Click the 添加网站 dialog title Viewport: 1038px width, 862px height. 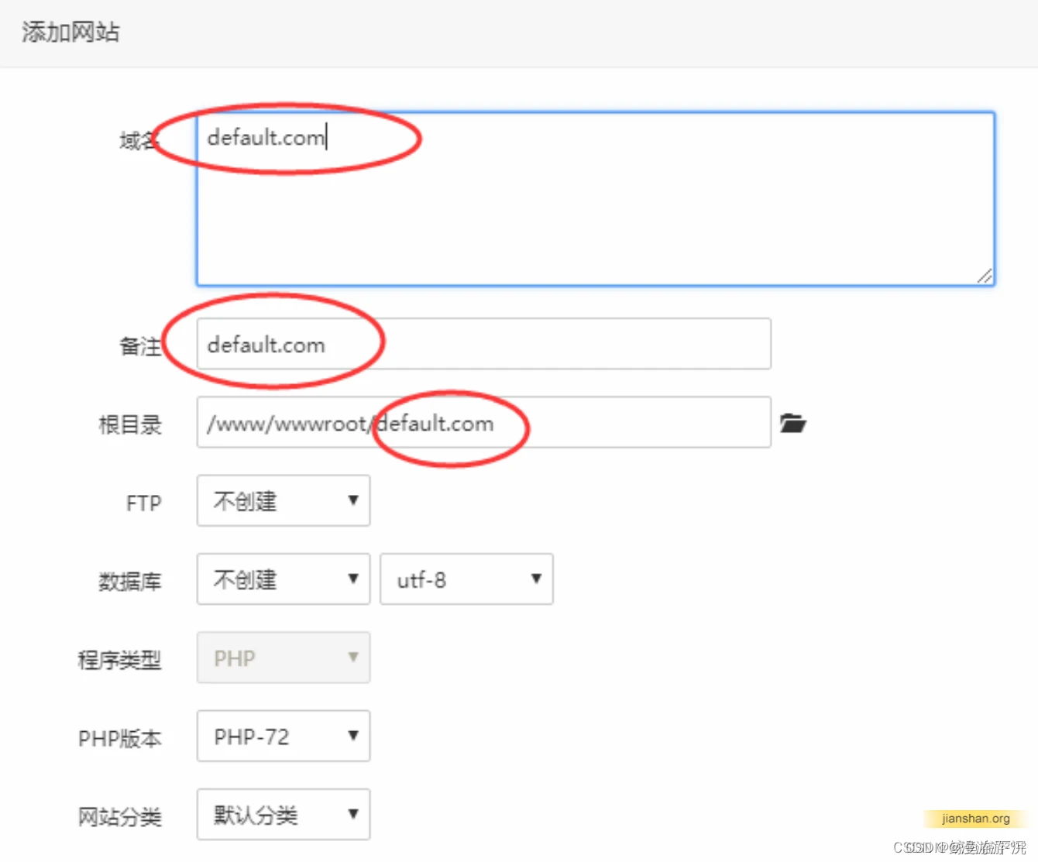pos(70,32)
